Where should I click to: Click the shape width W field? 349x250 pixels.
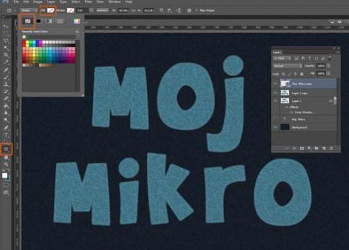[123, 10]
